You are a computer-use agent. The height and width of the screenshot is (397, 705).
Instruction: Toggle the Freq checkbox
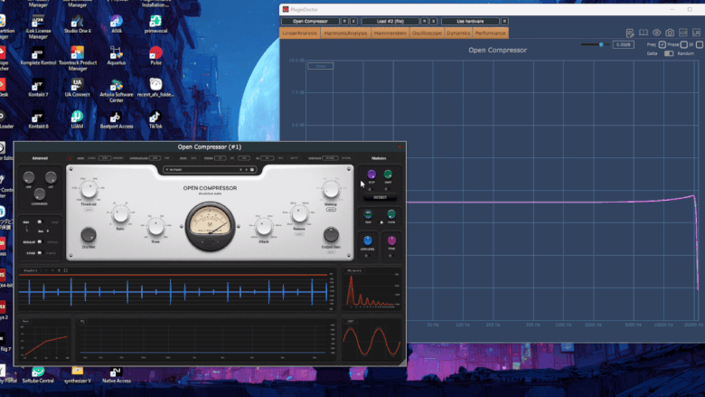(663, 44)
